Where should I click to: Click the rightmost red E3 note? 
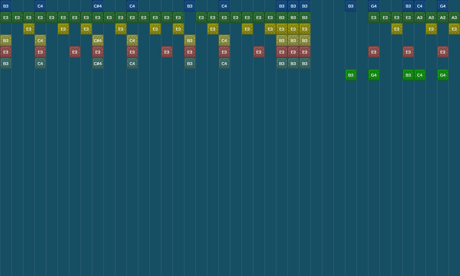coord(442,52)
